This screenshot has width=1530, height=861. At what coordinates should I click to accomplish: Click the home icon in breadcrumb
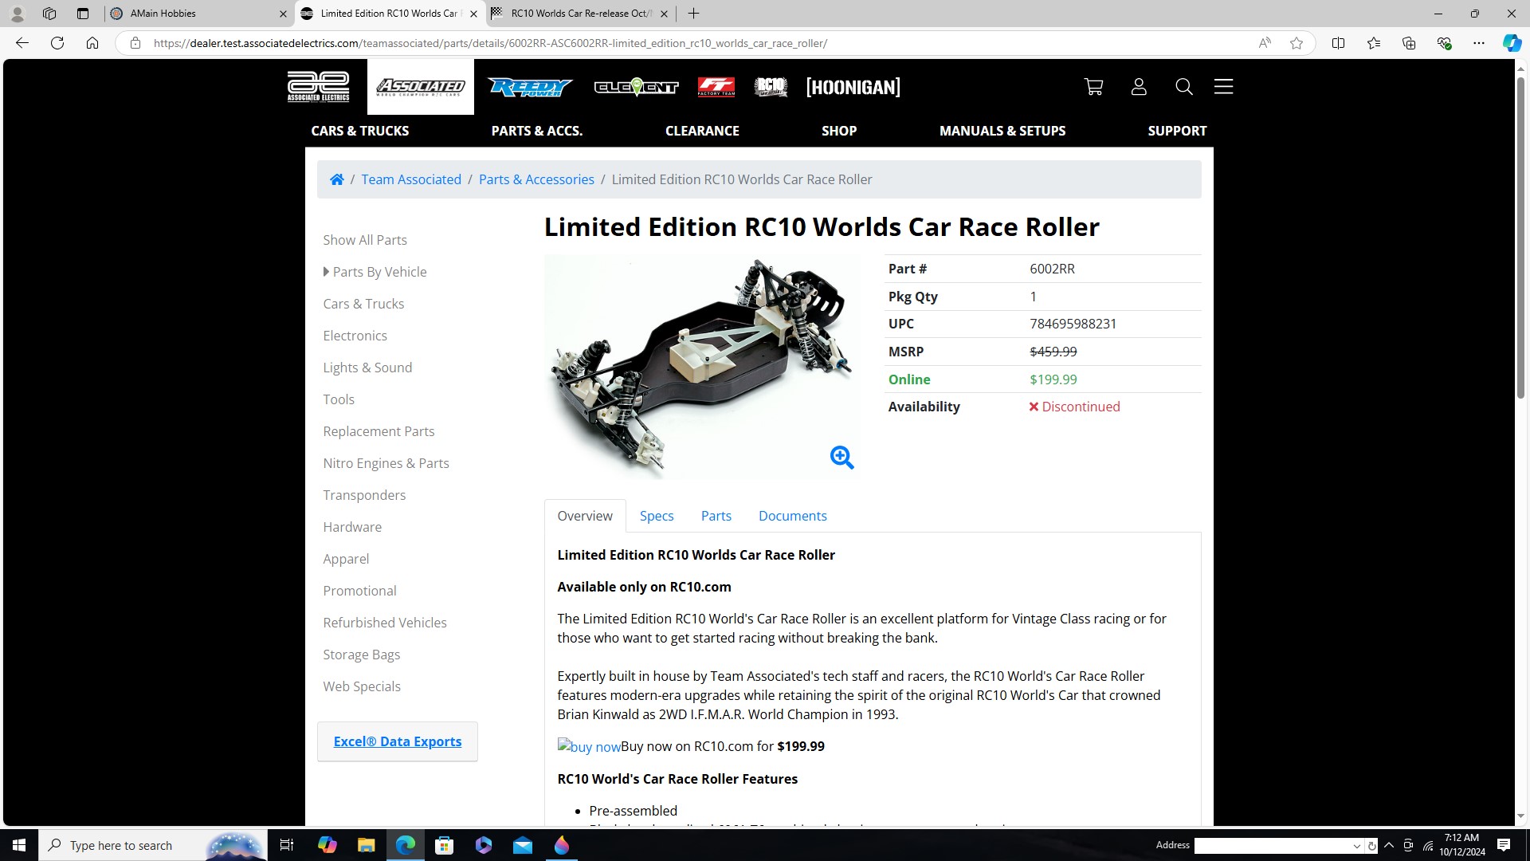pos(337,179)
